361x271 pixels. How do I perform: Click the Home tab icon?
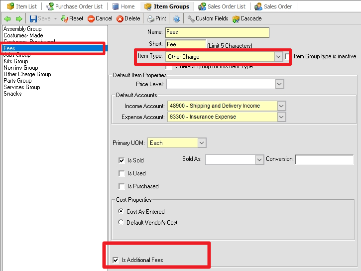tap(116, 6)
